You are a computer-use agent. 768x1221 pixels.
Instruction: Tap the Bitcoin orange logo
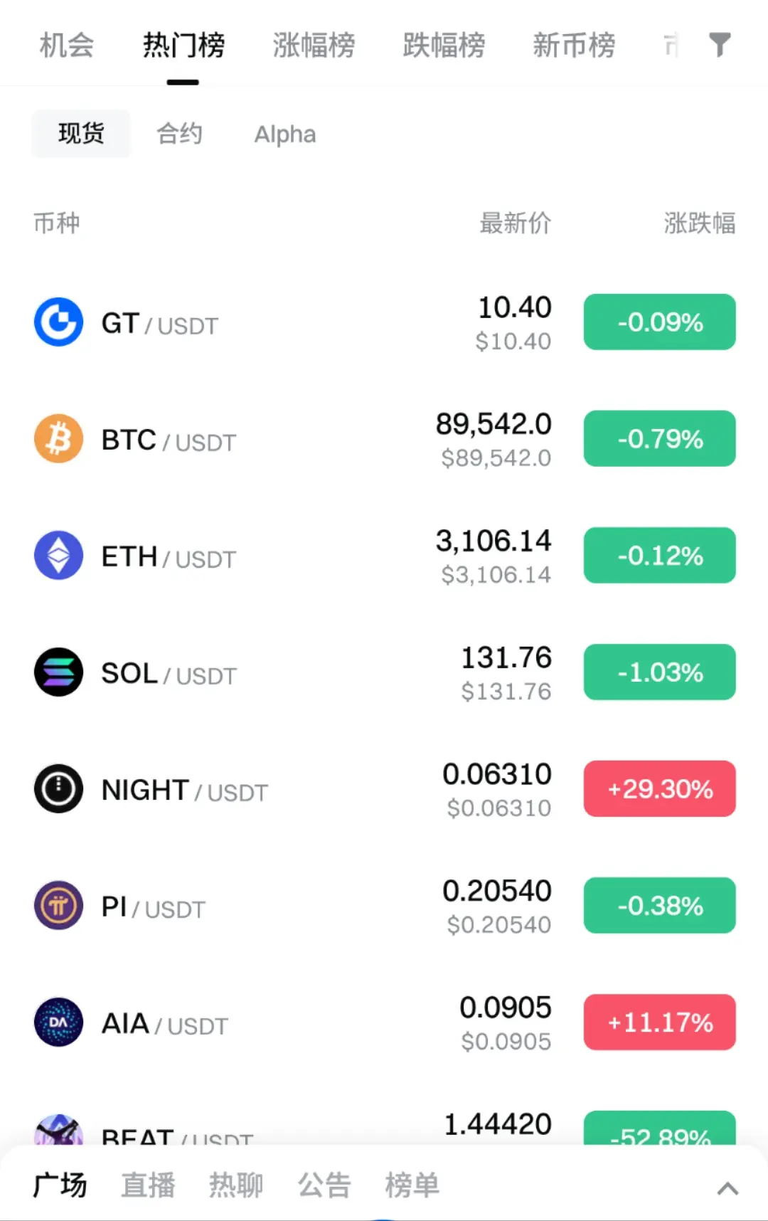click(58, 439)
